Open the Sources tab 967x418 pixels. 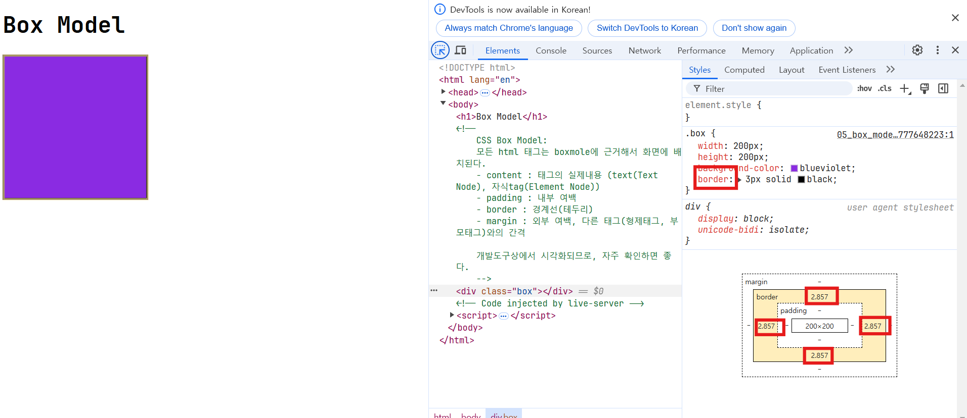597,50
